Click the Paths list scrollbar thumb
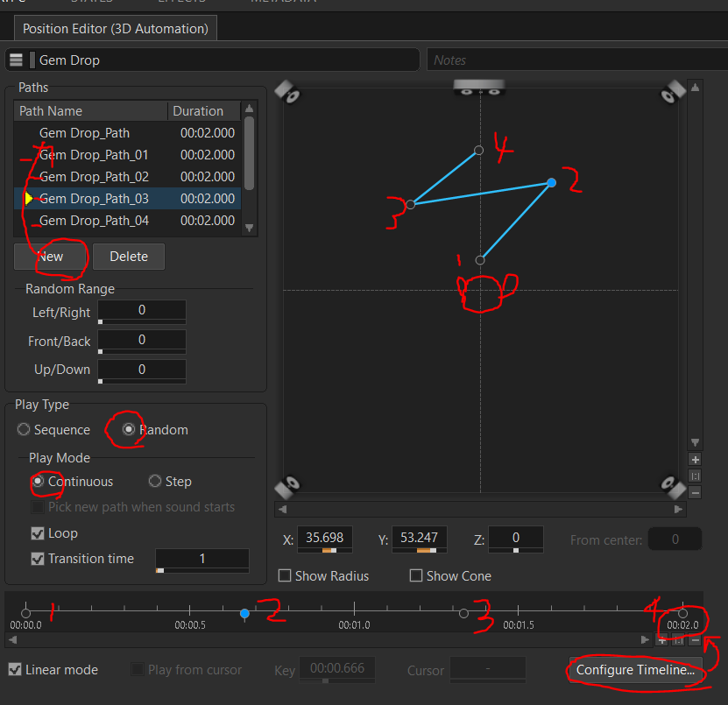Viewport: 728px width, 705px height. pos(250,153)
